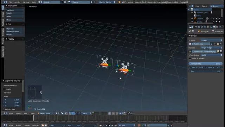Image resolution: width=225 pixels, height=127 pixels.
Task: Delete the current scene with X icon
Action: (95, 2)
